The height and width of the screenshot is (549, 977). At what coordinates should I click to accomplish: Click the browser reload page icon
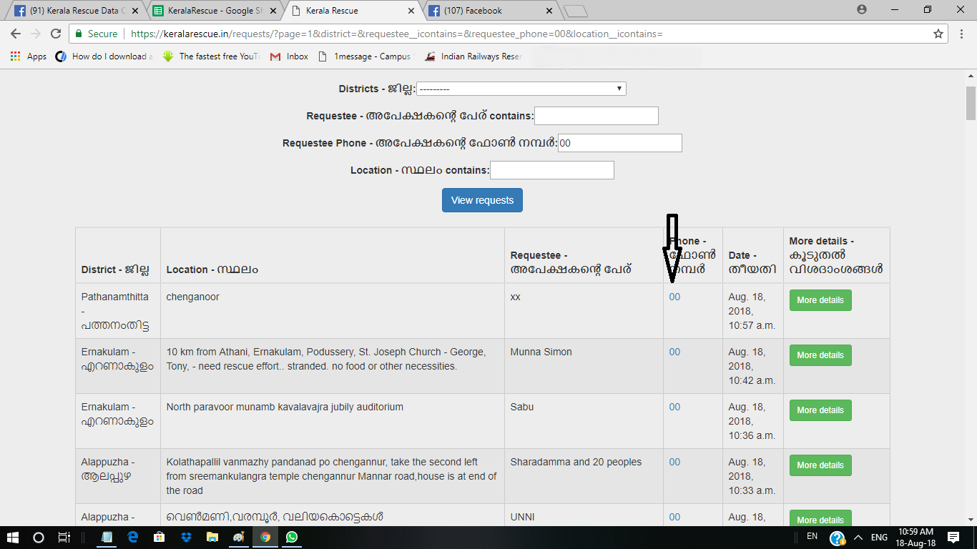[56, 34]
